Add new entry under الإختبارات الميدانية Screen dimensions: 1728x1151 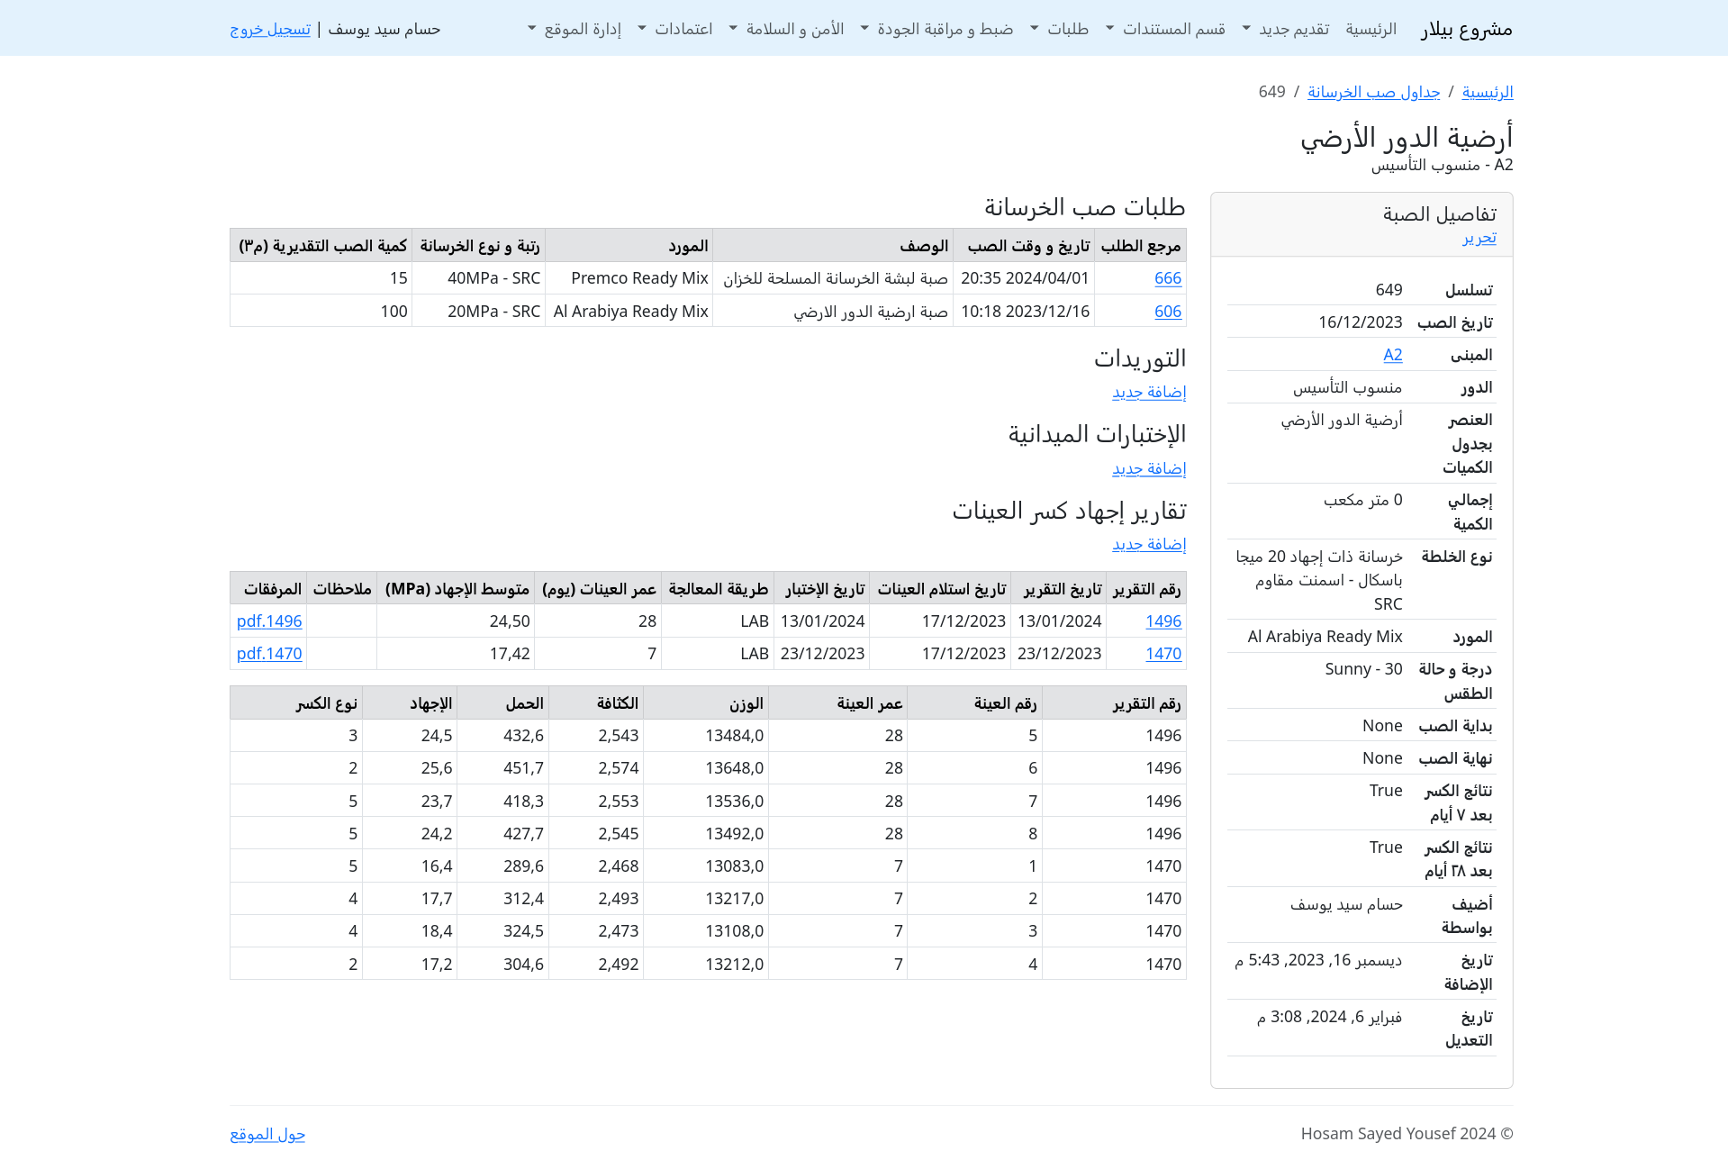click(1148, 468)
